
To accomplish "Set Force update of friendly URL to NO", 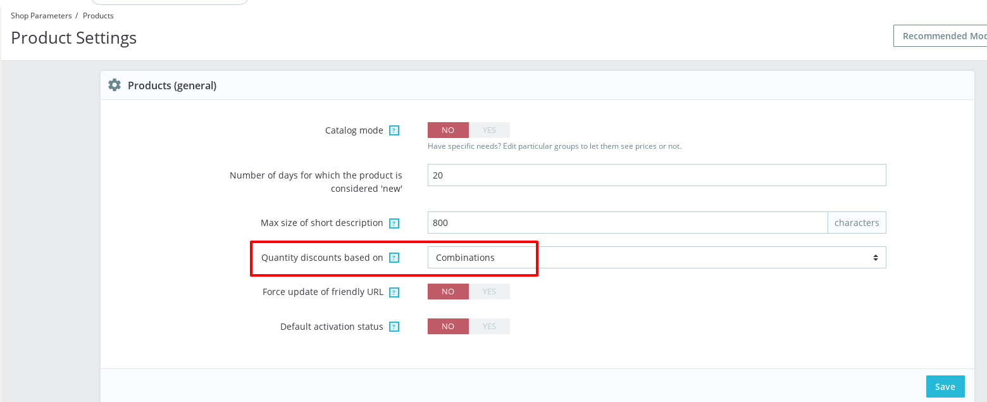I will click(448, 291).
